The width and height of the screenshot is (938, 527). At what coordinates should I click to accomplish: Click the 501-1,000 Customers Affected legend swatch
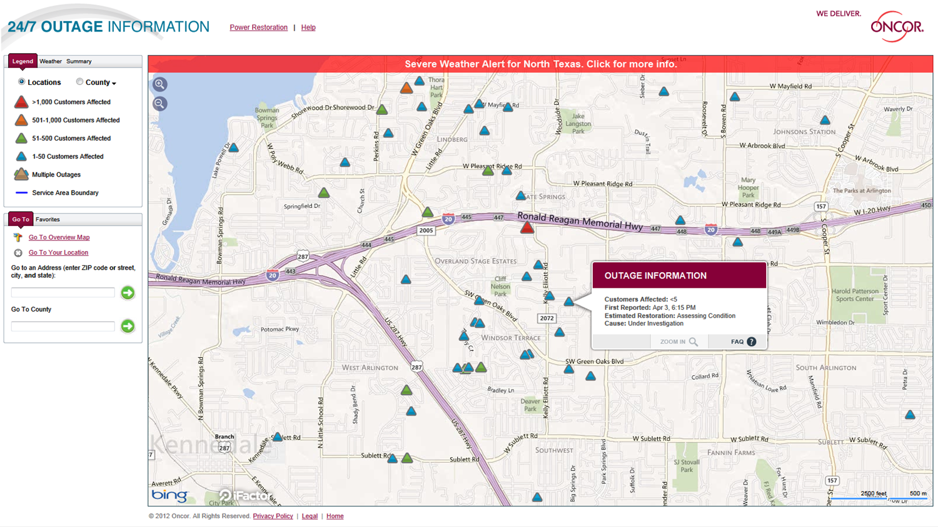point(21,120)
